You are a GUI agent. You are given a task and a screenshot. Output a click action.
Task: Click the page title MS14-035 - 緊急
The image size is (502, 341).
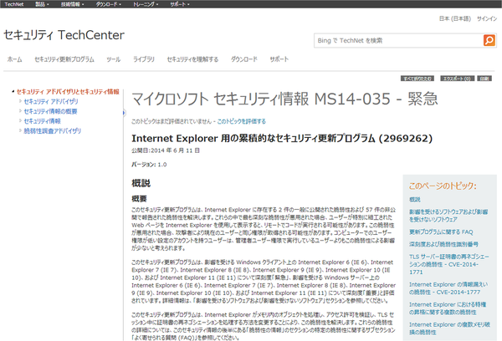tap(284, 99)
